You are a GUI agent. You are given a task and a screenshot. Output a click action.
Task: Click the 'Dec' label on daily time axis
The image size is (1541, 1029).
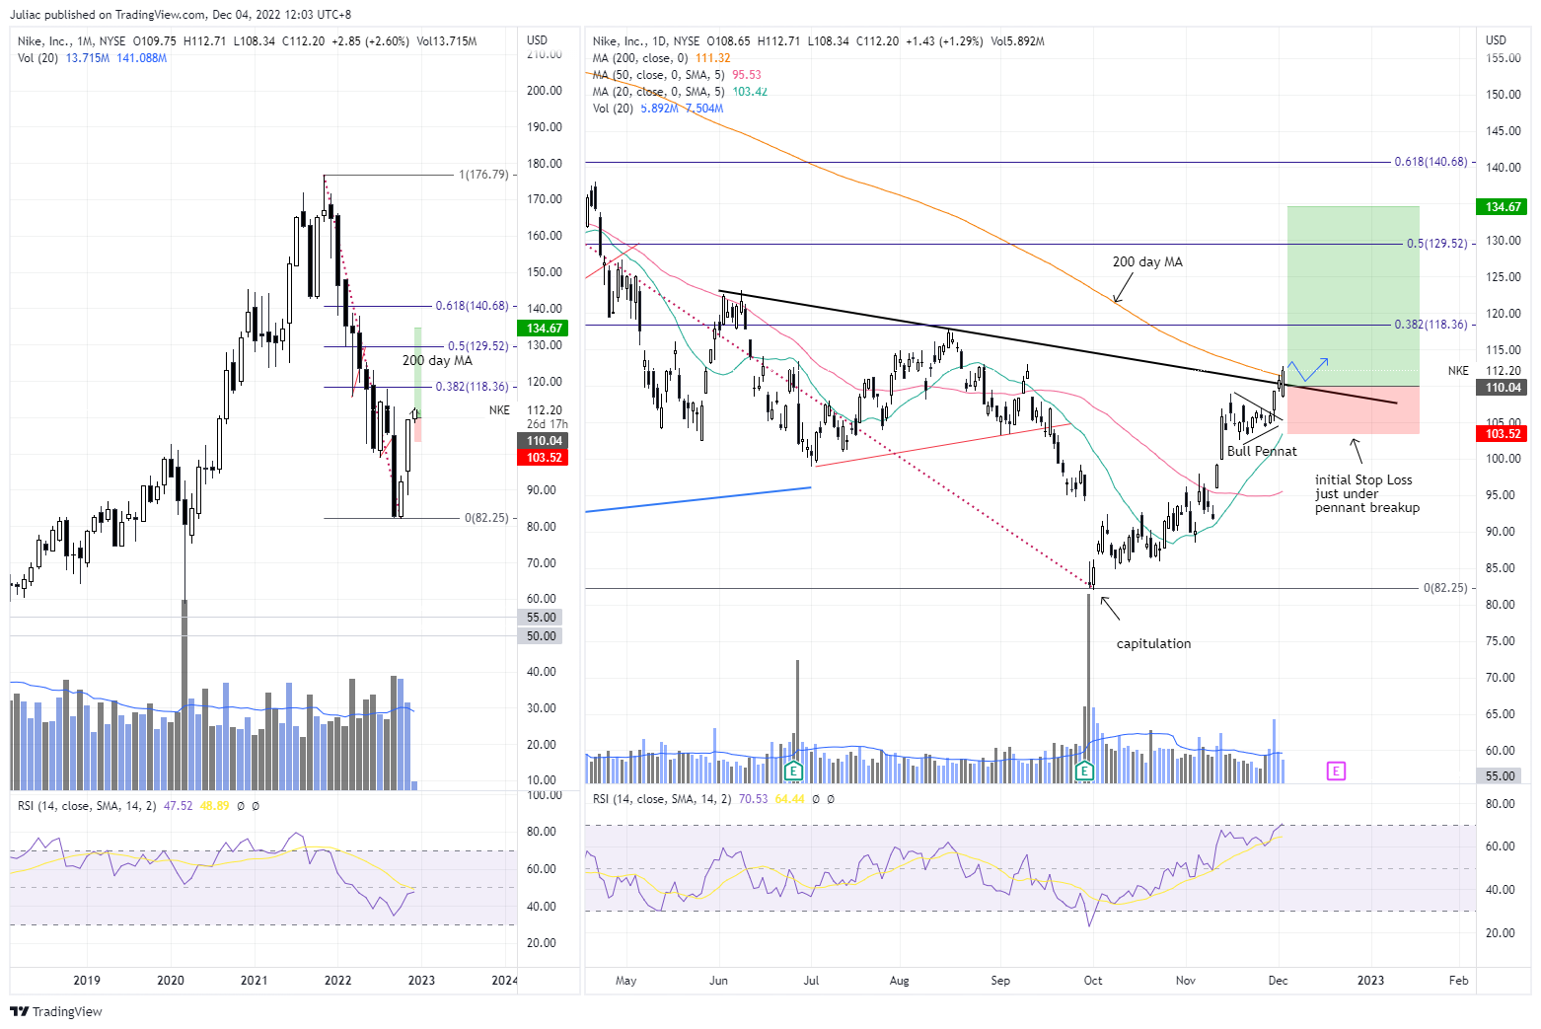tap(1278, 981)
